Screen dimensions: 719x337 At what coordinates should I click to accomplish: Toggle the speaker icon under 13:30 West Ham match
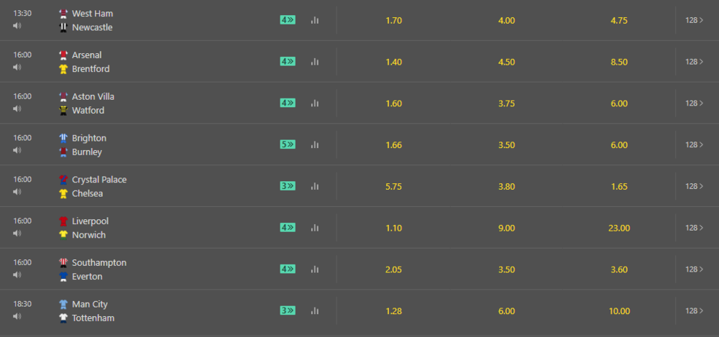point(17,26)
